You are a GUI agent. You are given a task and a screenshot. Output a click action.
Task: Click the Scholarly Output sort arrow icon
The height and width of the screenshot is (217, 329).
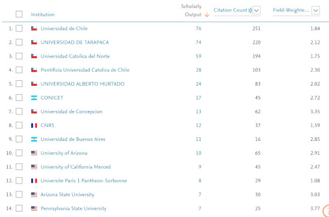[x=207, y=15]
